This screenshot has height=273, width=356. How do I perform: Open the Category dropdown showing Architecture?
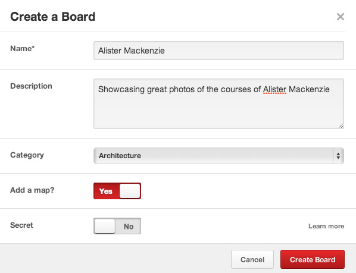[218, 156]
